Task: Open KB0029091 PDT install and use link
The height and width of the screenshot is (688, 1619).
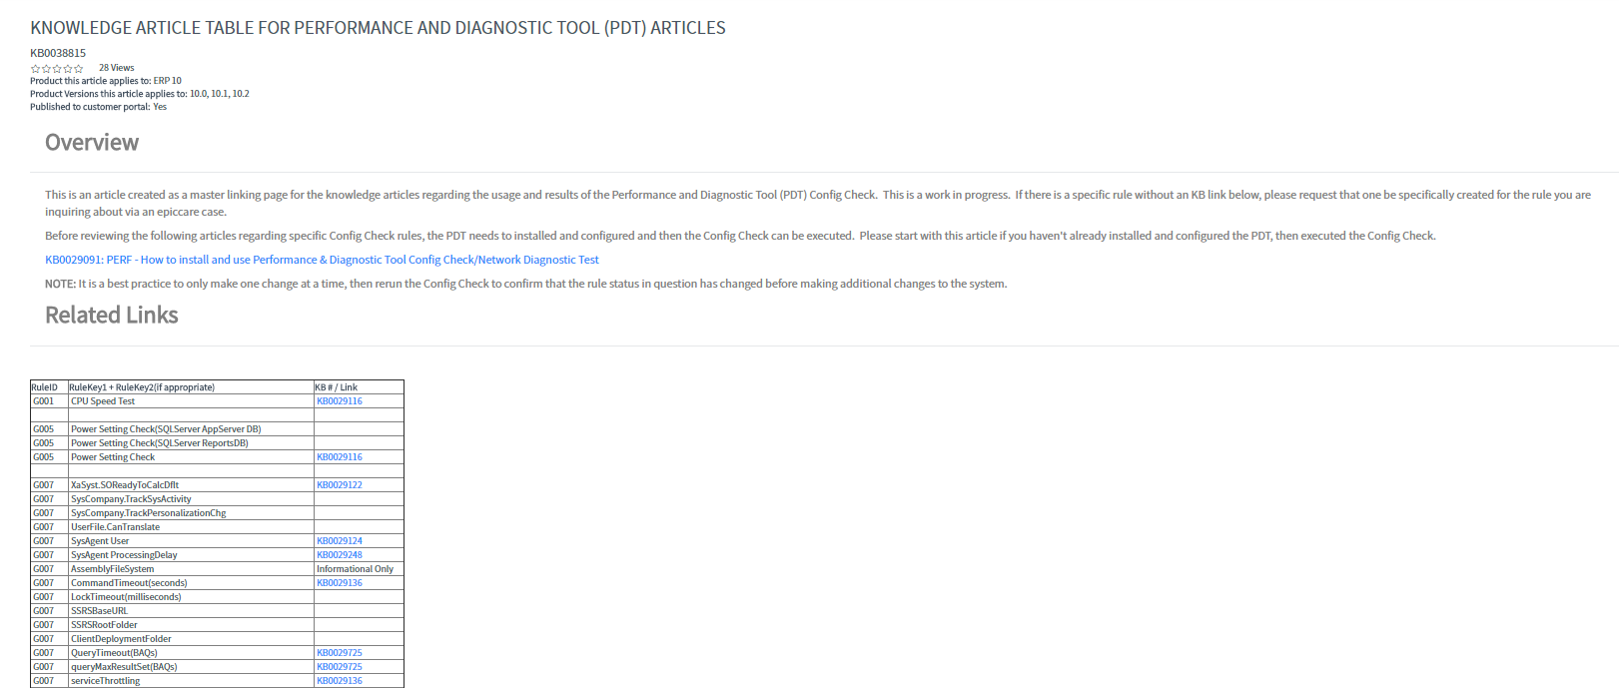Action: (322, 260)
